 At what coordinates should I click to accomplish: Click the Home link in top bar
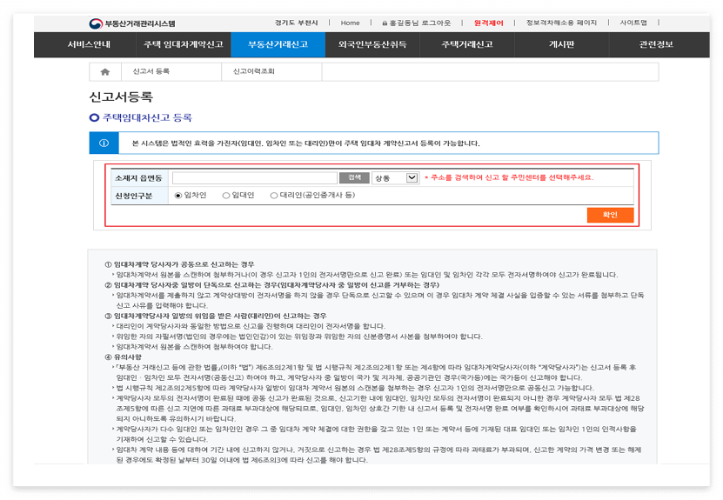click(350, 23)
